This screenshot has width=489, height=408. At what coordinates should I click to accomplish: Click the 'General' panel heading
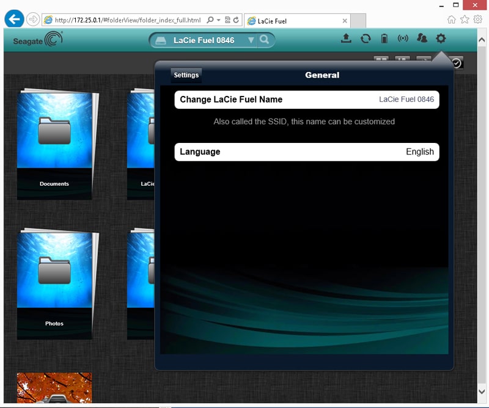(322, 75)
